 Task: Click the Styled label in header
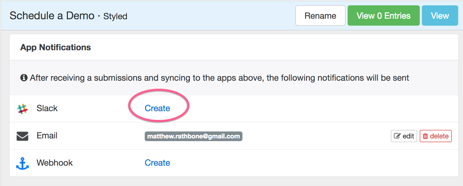115,16
